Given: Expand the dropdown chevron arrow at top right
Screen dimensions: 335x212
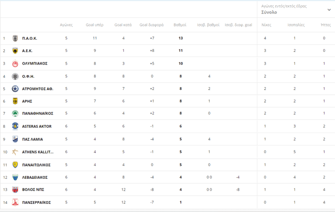Looking at the screenshot, I should click(329, 10).
